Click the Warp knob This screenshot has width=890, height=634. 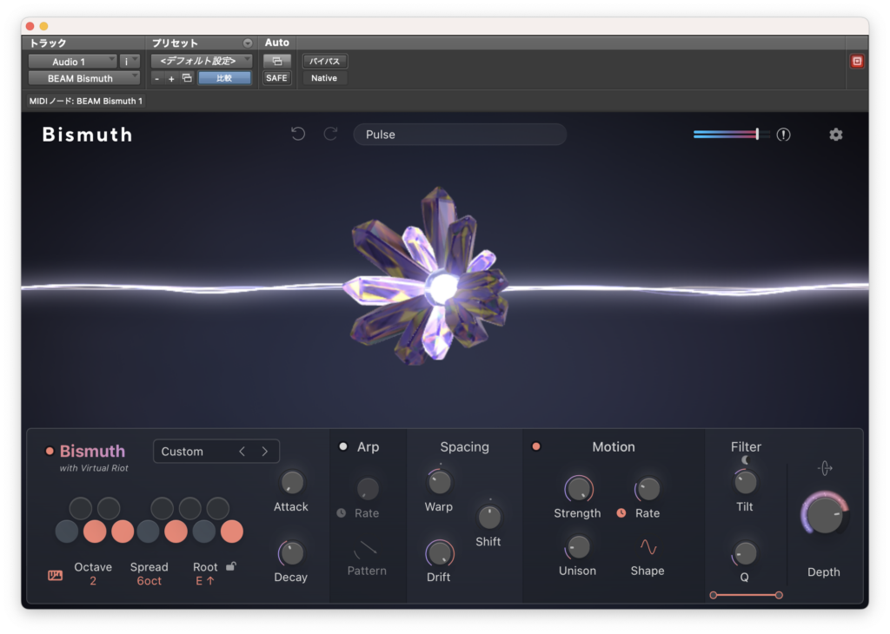coord(439,483)
